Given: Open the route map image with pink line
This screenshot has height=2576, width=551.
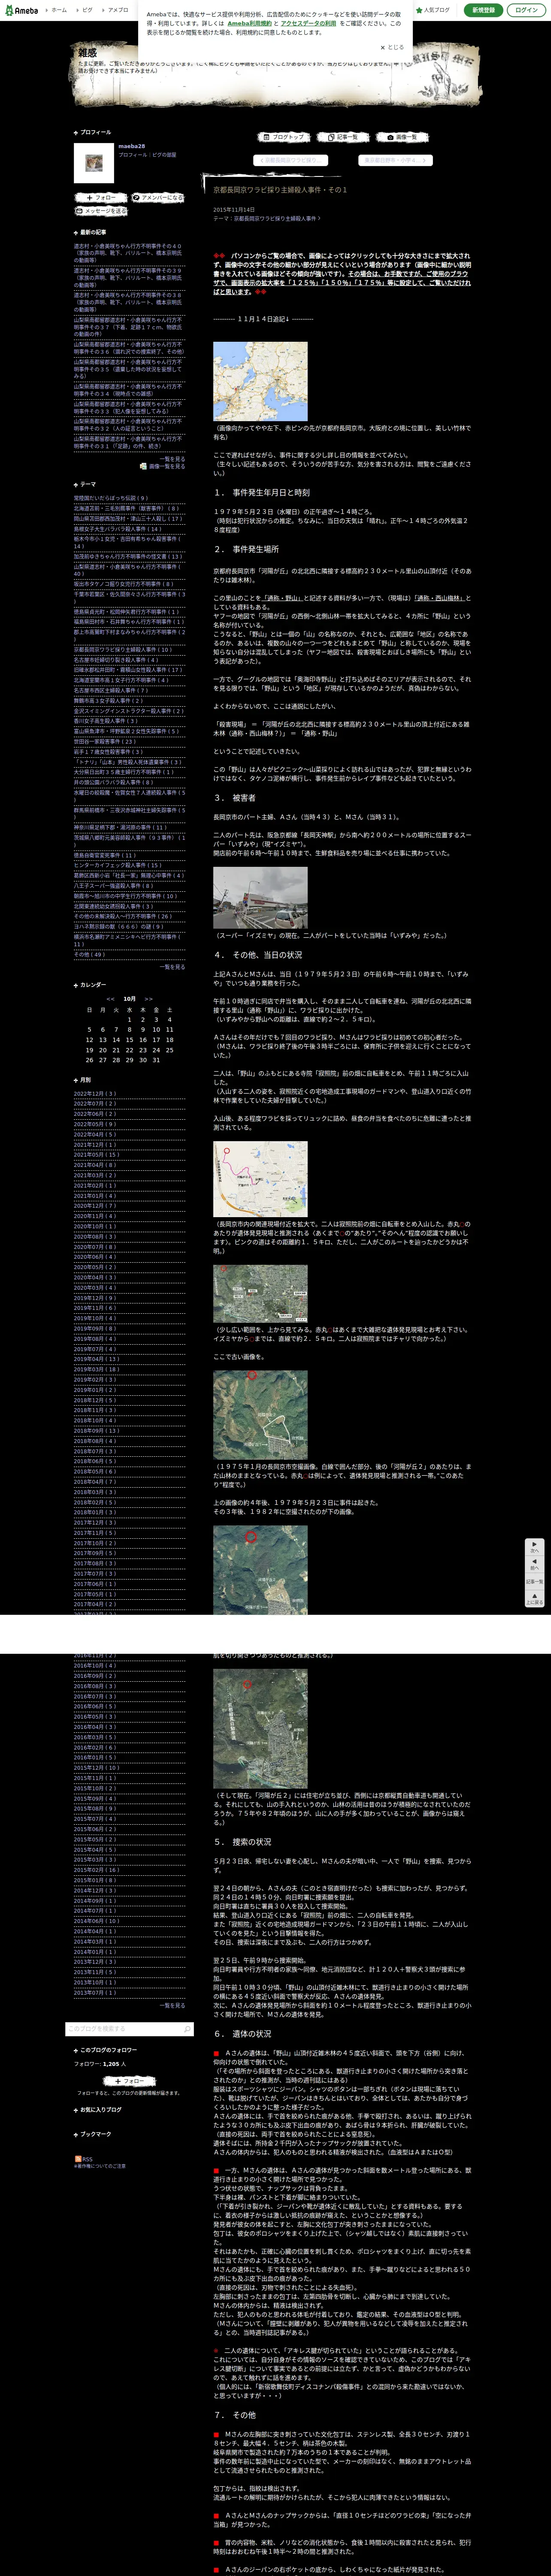Looking at the screenshot, I should 260,1179.
